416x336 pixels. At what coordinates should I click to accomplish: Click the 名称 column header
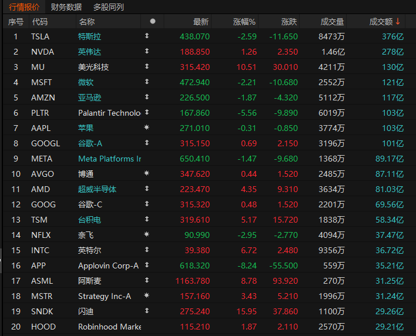87,22
